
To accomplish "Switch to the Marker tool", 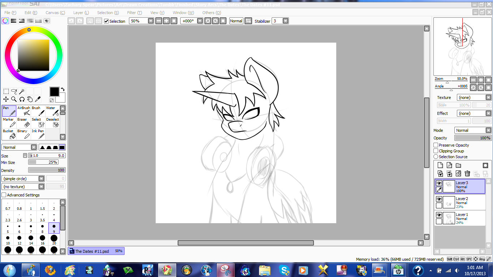I will [9, 122].
